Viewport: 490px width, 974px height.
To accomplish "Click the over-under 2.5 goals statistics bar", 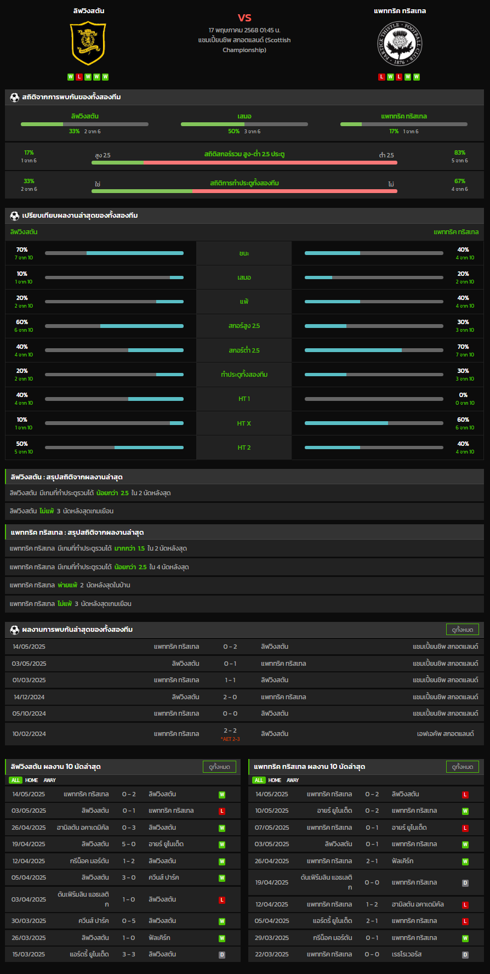I will [x=244, y=162].
